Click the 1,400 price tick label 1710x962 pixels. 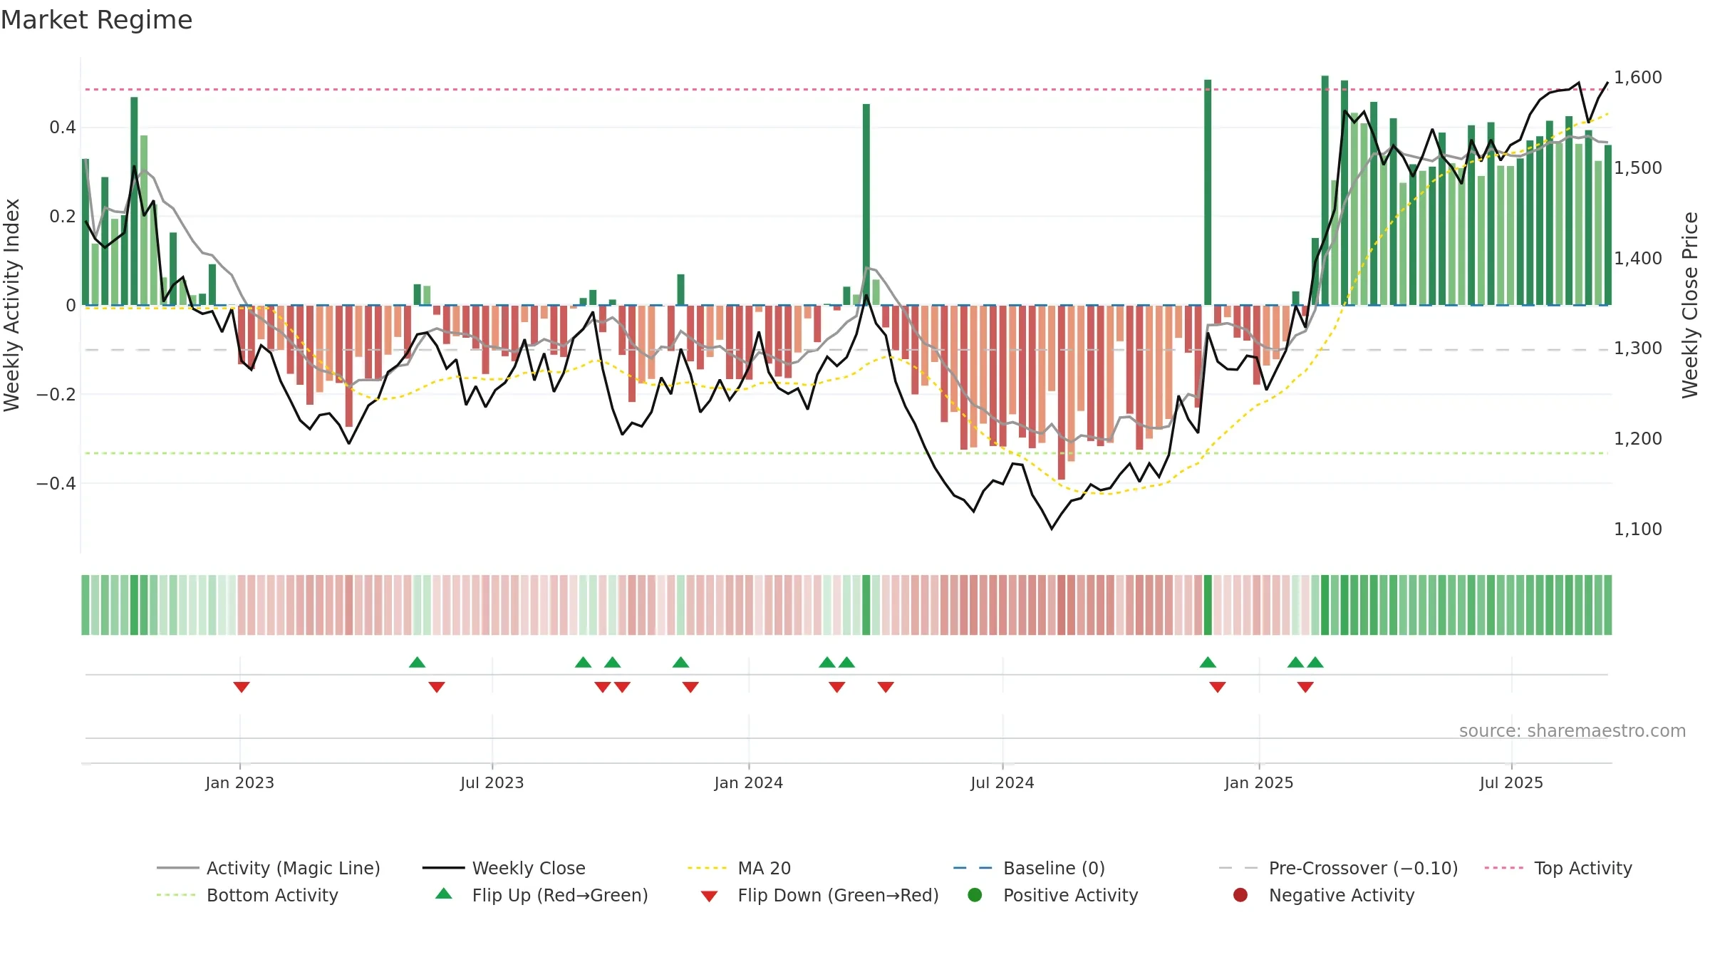click(x=1637, y=259)
